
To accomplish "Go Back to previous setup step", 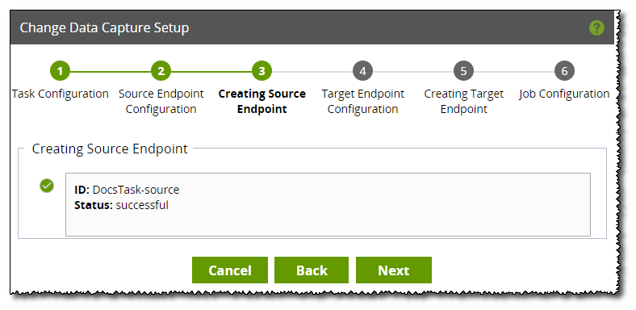I will click(x=312, y=270).
